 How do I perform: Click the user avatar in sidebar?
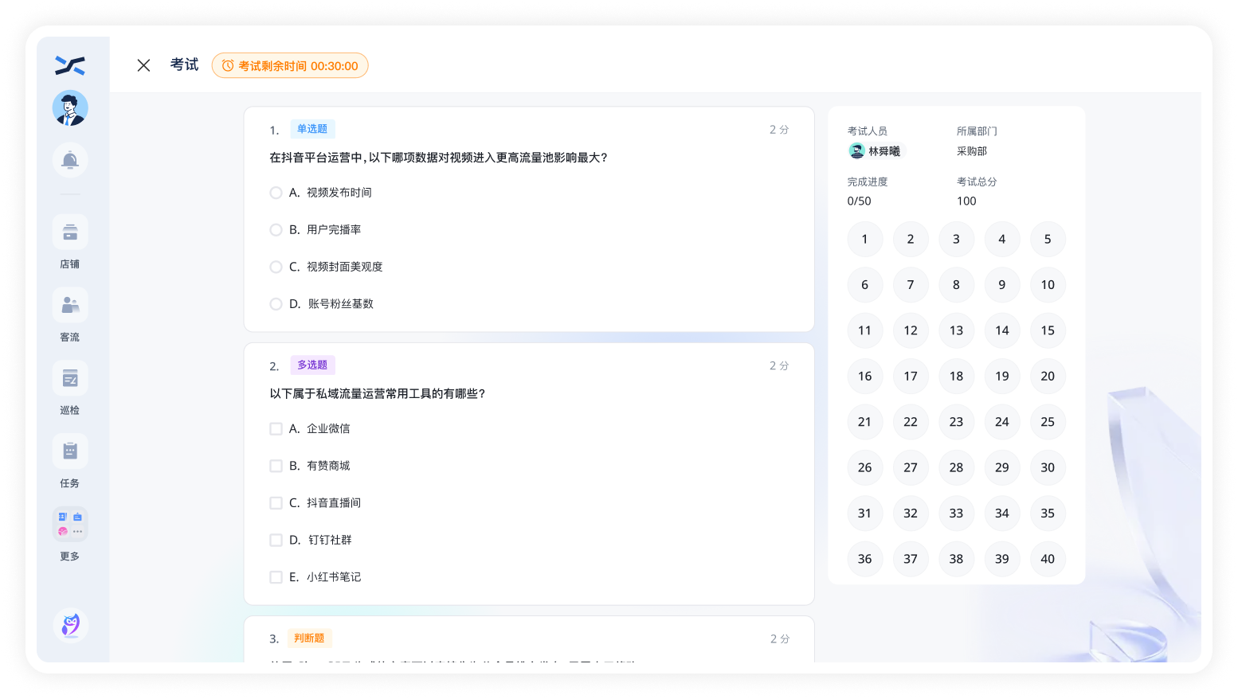tap(70, 108)
